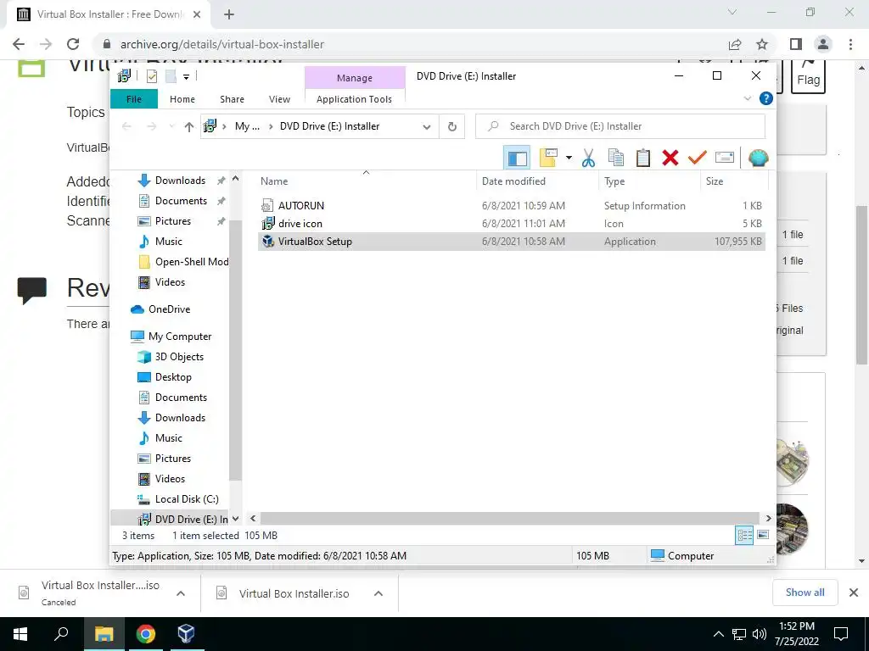Open menu for canceled Virtual Box Installer download

tap(181, 593)
